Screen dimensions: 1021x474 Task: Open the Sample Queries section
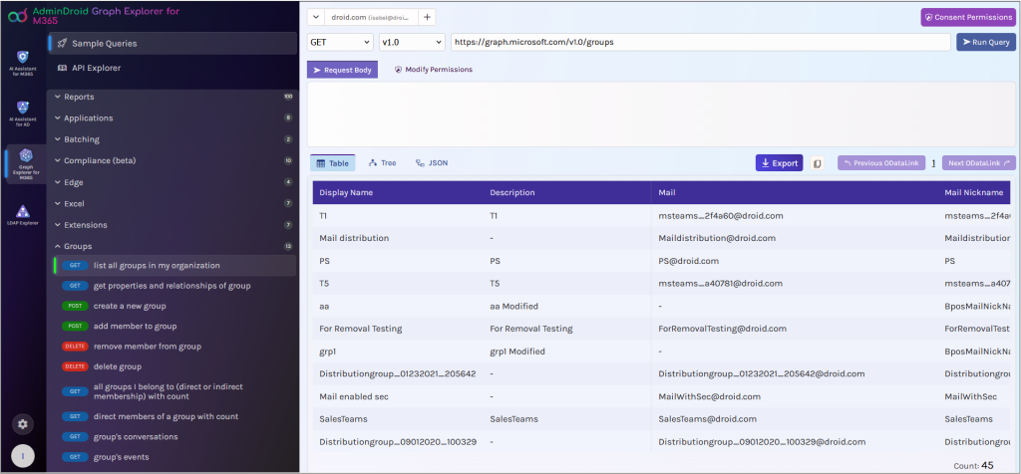pos(172,44)
